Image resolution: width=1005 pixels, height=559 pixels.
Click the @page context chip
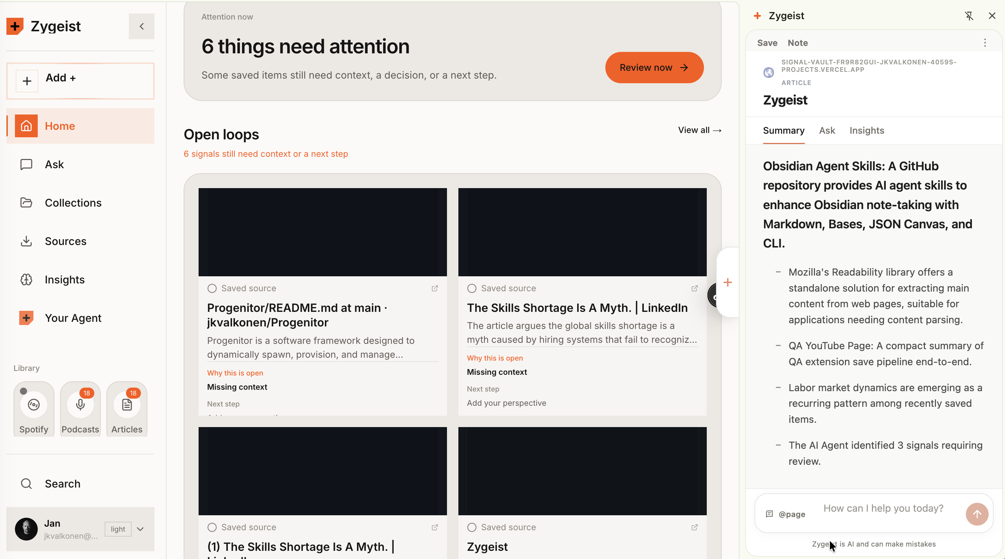(785, 514)
